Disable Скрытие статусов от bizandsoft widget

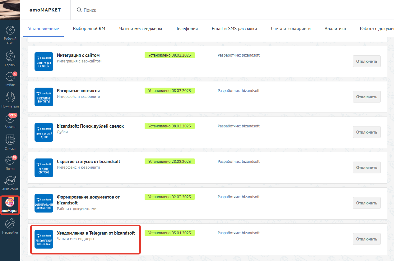tap(367, 167)
